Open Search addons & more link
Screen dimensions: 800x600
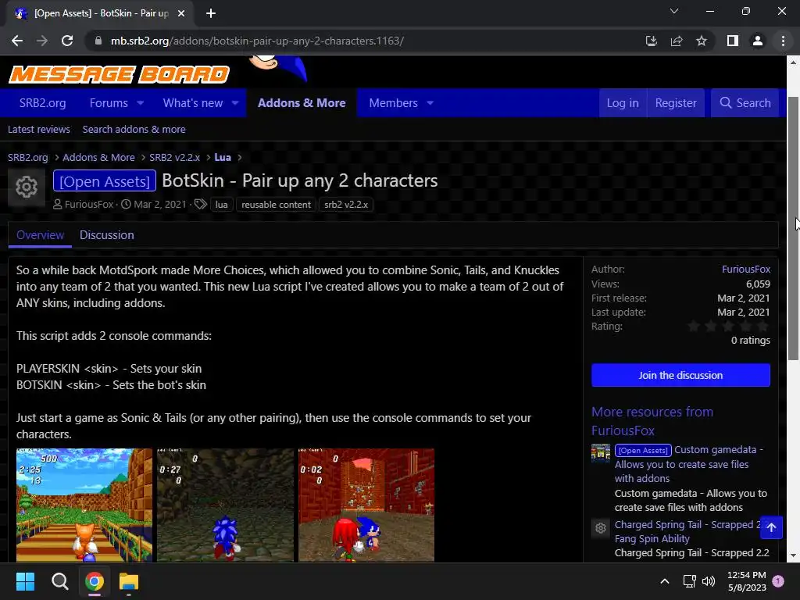134,130
